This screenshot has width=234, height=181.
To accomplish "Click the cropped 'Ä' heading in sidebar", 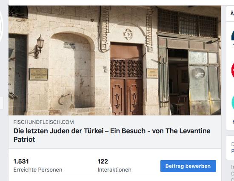I will pos(232,14).
